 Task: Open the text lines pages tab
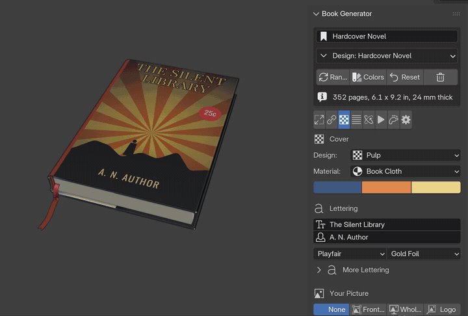click(x=356, y=120)
